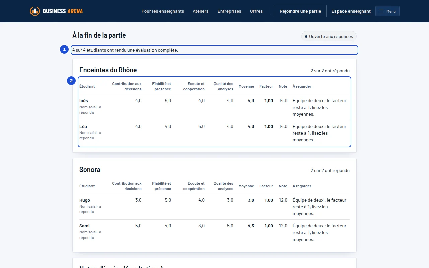429x268 pixels.
Task: Click Hugo's Contribution aux décisions score 3,0
Action: [x=138, y=200]
